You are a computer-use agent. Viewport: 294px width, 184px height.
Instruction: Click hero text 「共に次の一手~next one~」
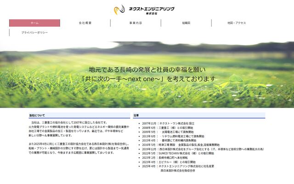[123, 79]
